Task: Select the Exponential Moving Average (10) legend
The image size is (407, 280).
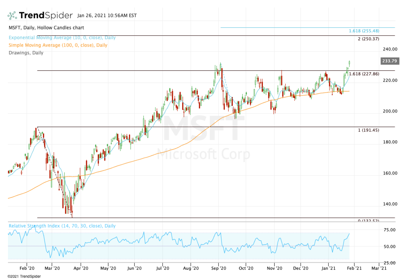Action: point(62,38)
